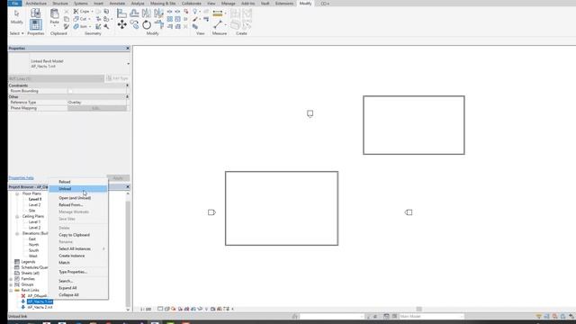Select the Join geometry tool
The width and height of the screenshot is (576, 324).
click(81, 26)
